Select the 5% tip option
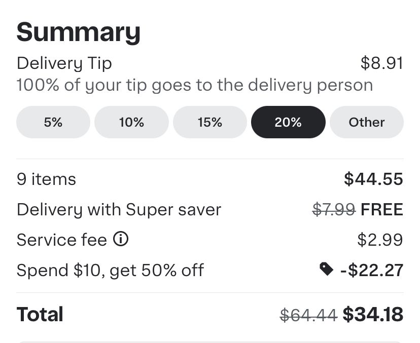This screenshot has height=343, width=420. (x=53, y=122)
